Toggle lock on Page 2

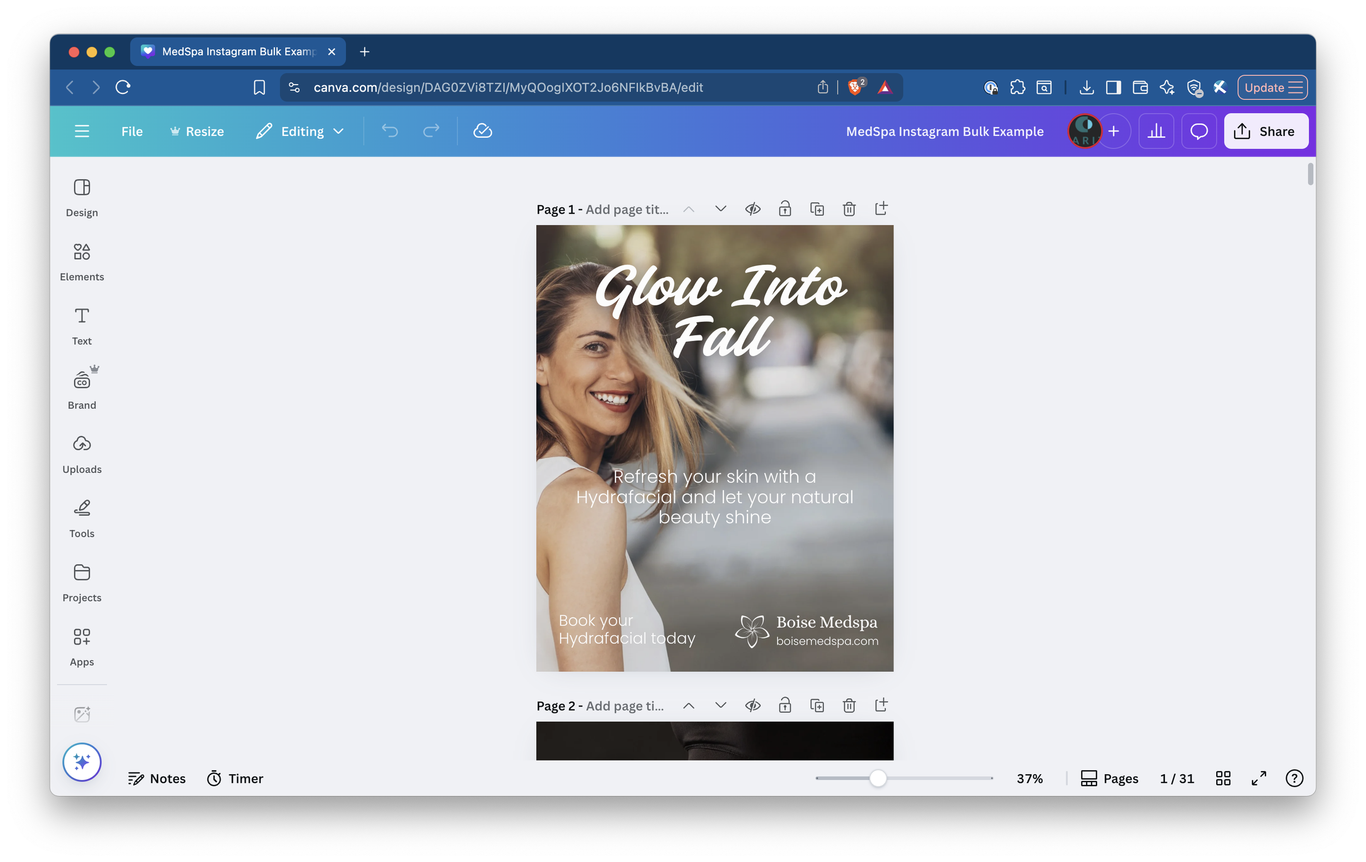click(x=785, y=705)
